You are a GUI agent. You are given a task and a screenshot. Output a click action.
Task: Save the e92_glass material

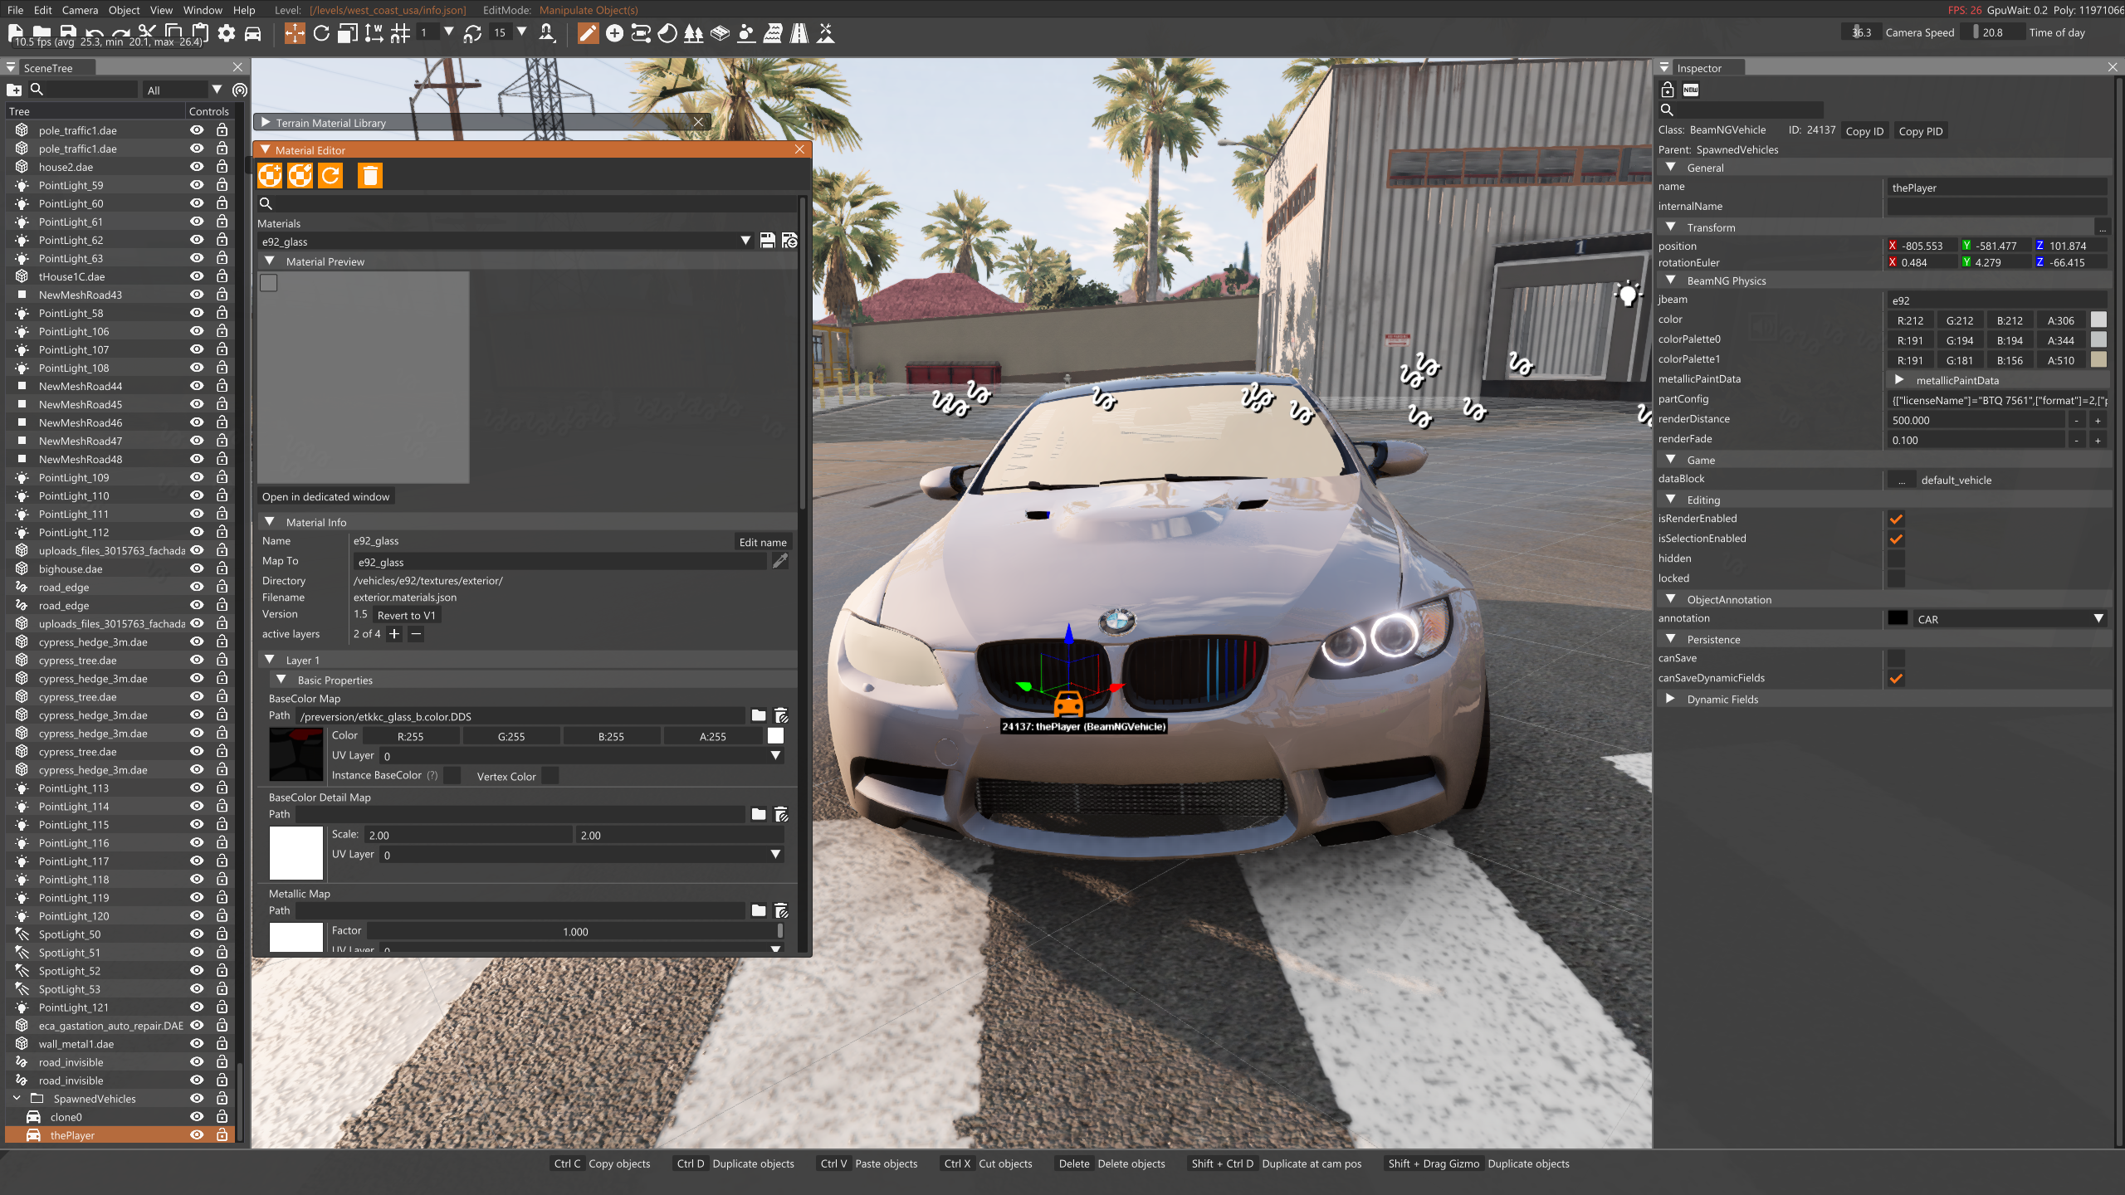[x=767, y=241]
